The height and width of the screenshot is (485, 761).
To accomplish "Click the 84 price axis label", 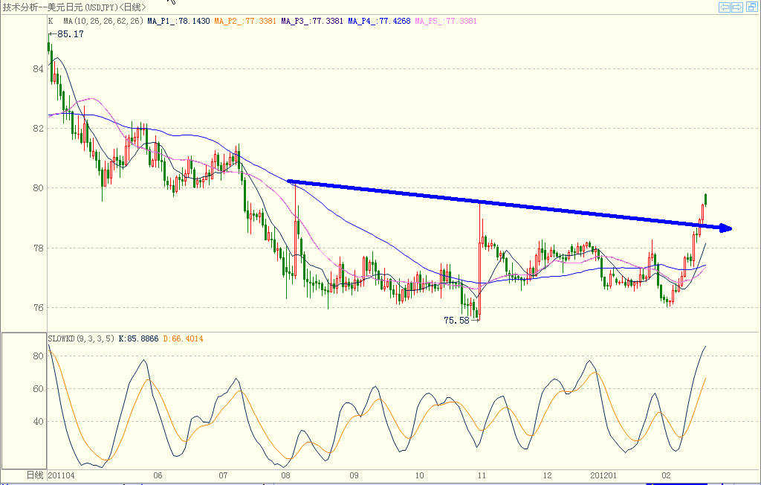I will point(39,68).
